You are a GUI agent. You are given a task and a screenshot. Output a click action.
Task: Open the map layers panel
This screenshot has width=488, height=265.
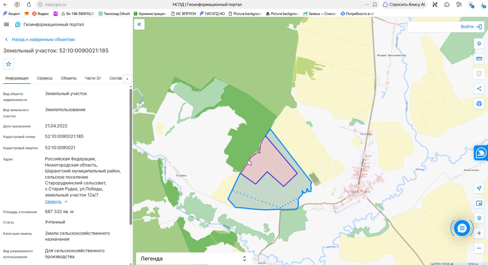click(x=479, y=44)
